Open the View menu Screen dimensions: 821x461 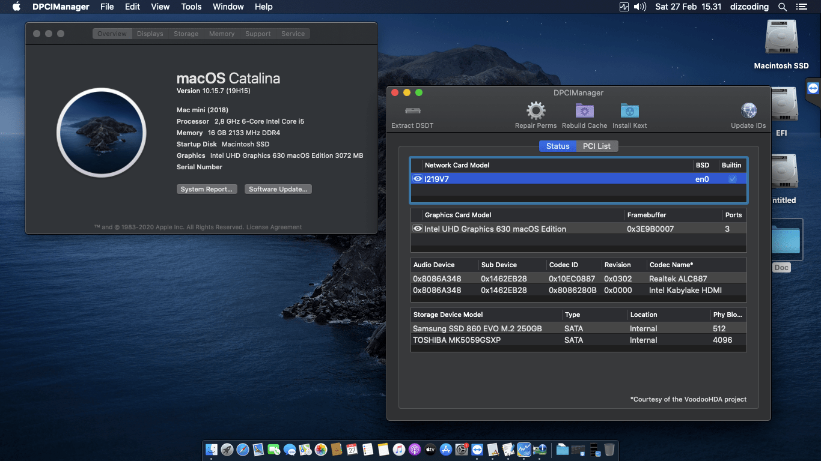tap(160, 7)
